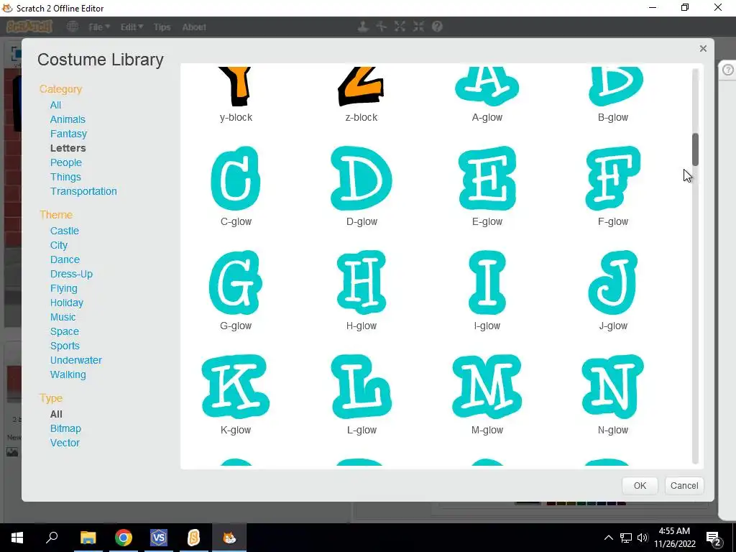Choose the Flying theme
The height and width of the screenshot is (552, 736).
pos(63,288)
